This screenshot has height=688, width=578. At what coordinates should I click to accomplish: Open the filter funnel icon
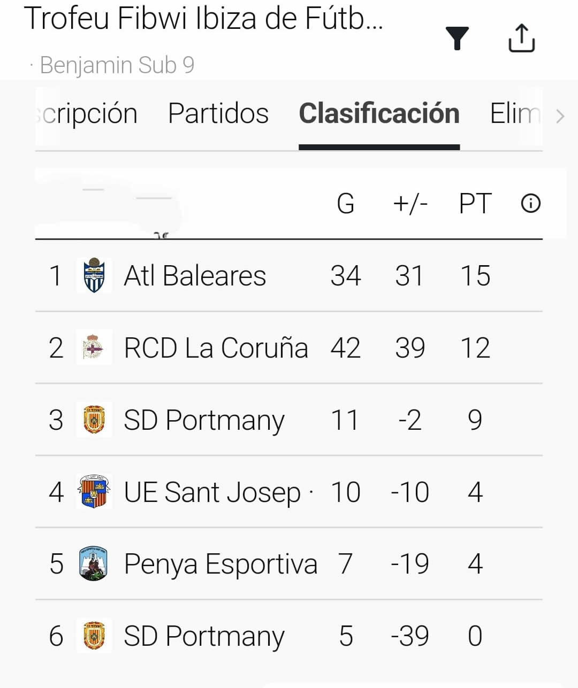click(457, 38)
